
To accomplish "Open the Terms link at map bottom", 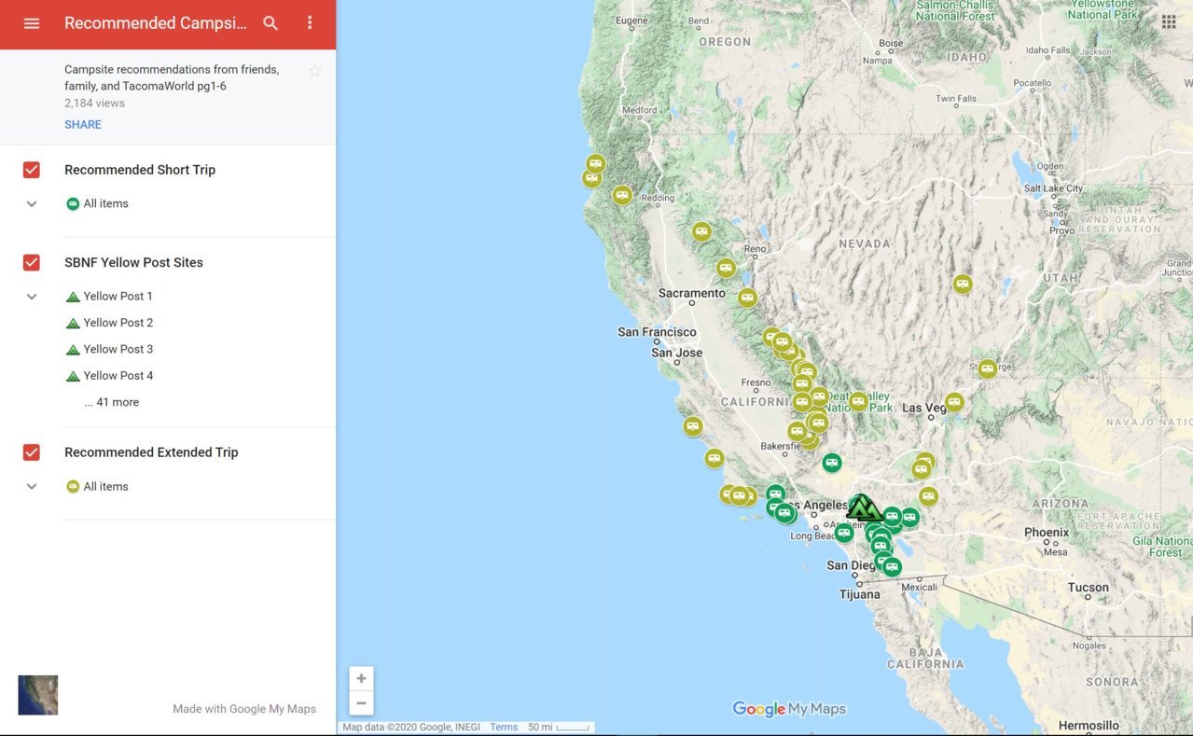I will [x=504, y=728].
